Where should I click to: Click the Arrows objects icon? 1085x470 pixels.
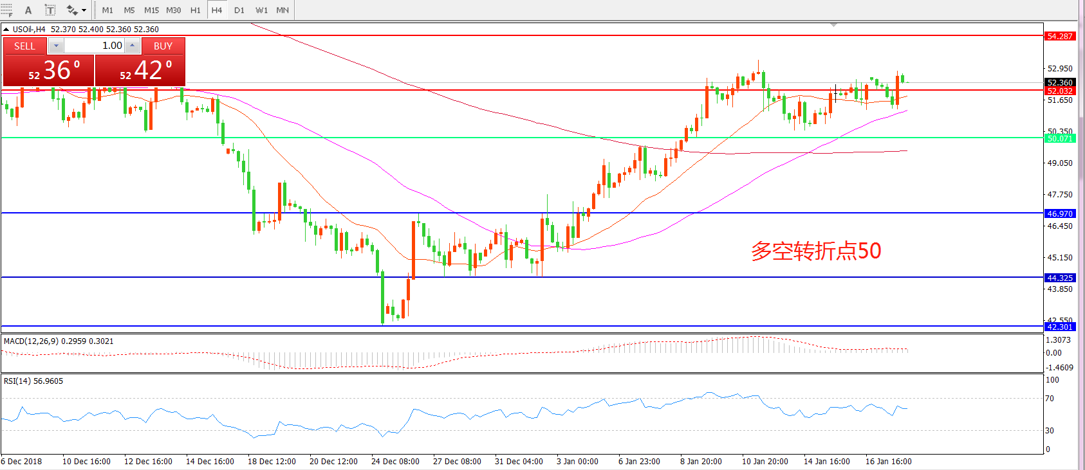tap(71, 10)
